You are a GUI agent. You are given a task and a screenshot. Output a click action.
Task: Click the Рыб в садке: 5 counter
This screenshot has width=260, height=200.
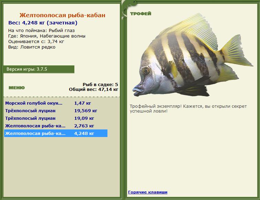[100, 84]
